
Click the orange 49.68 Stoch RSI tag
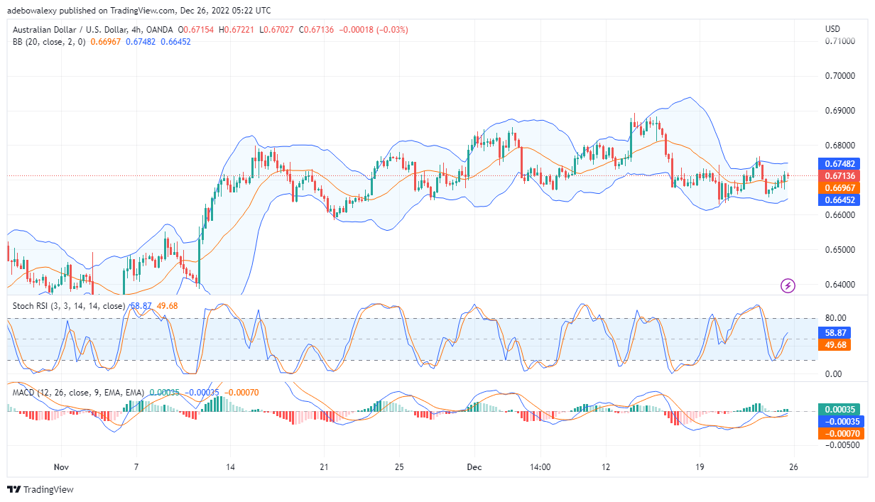coord(841,345)
